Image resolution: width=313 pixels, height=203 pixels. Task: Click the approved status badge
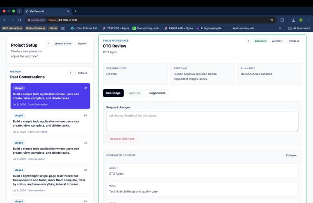click(261, 41)
